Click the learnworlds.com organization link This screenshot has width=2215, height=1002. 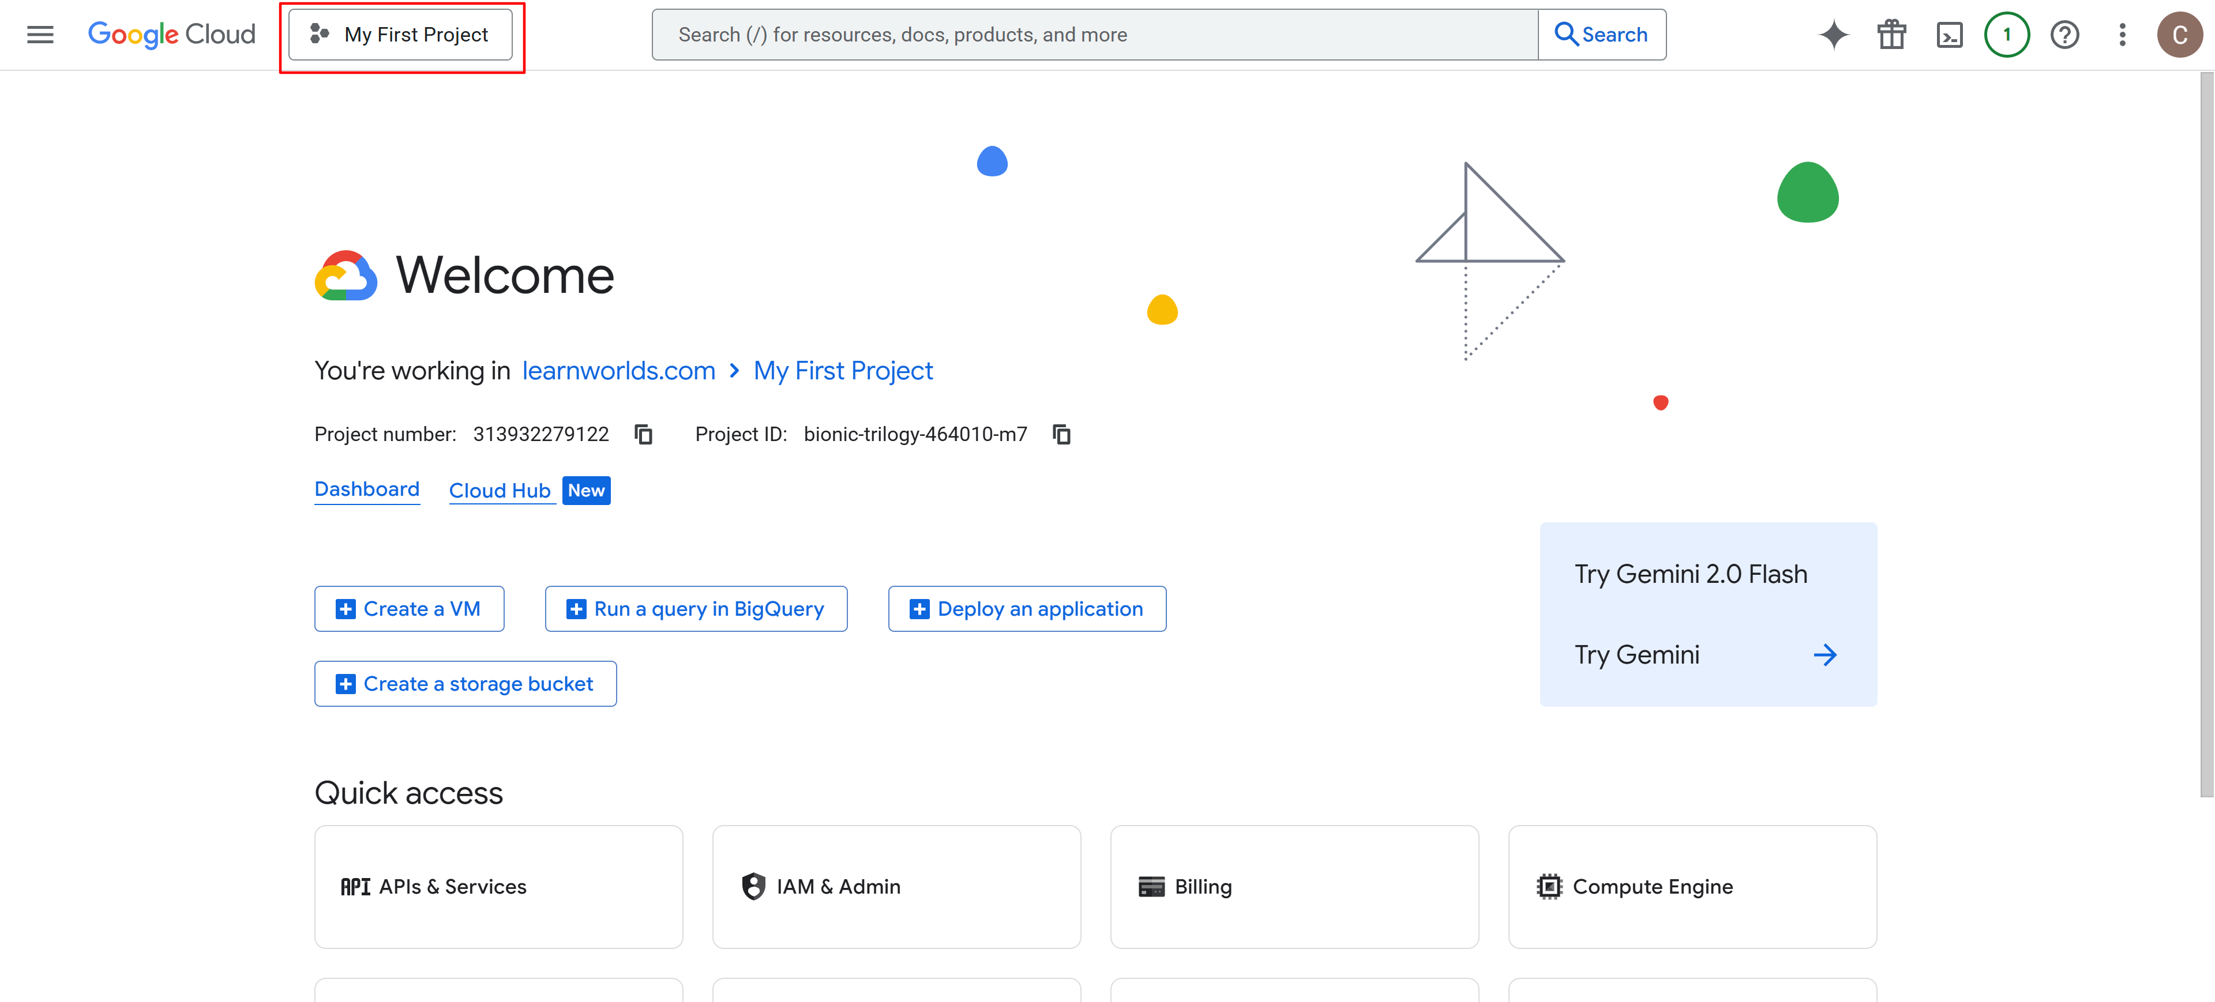pyautogui.click(x=618, y=370)
